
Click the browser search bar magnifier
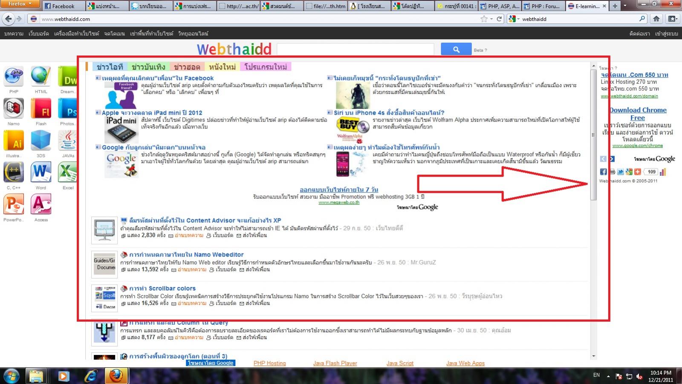tap(642, 19)
